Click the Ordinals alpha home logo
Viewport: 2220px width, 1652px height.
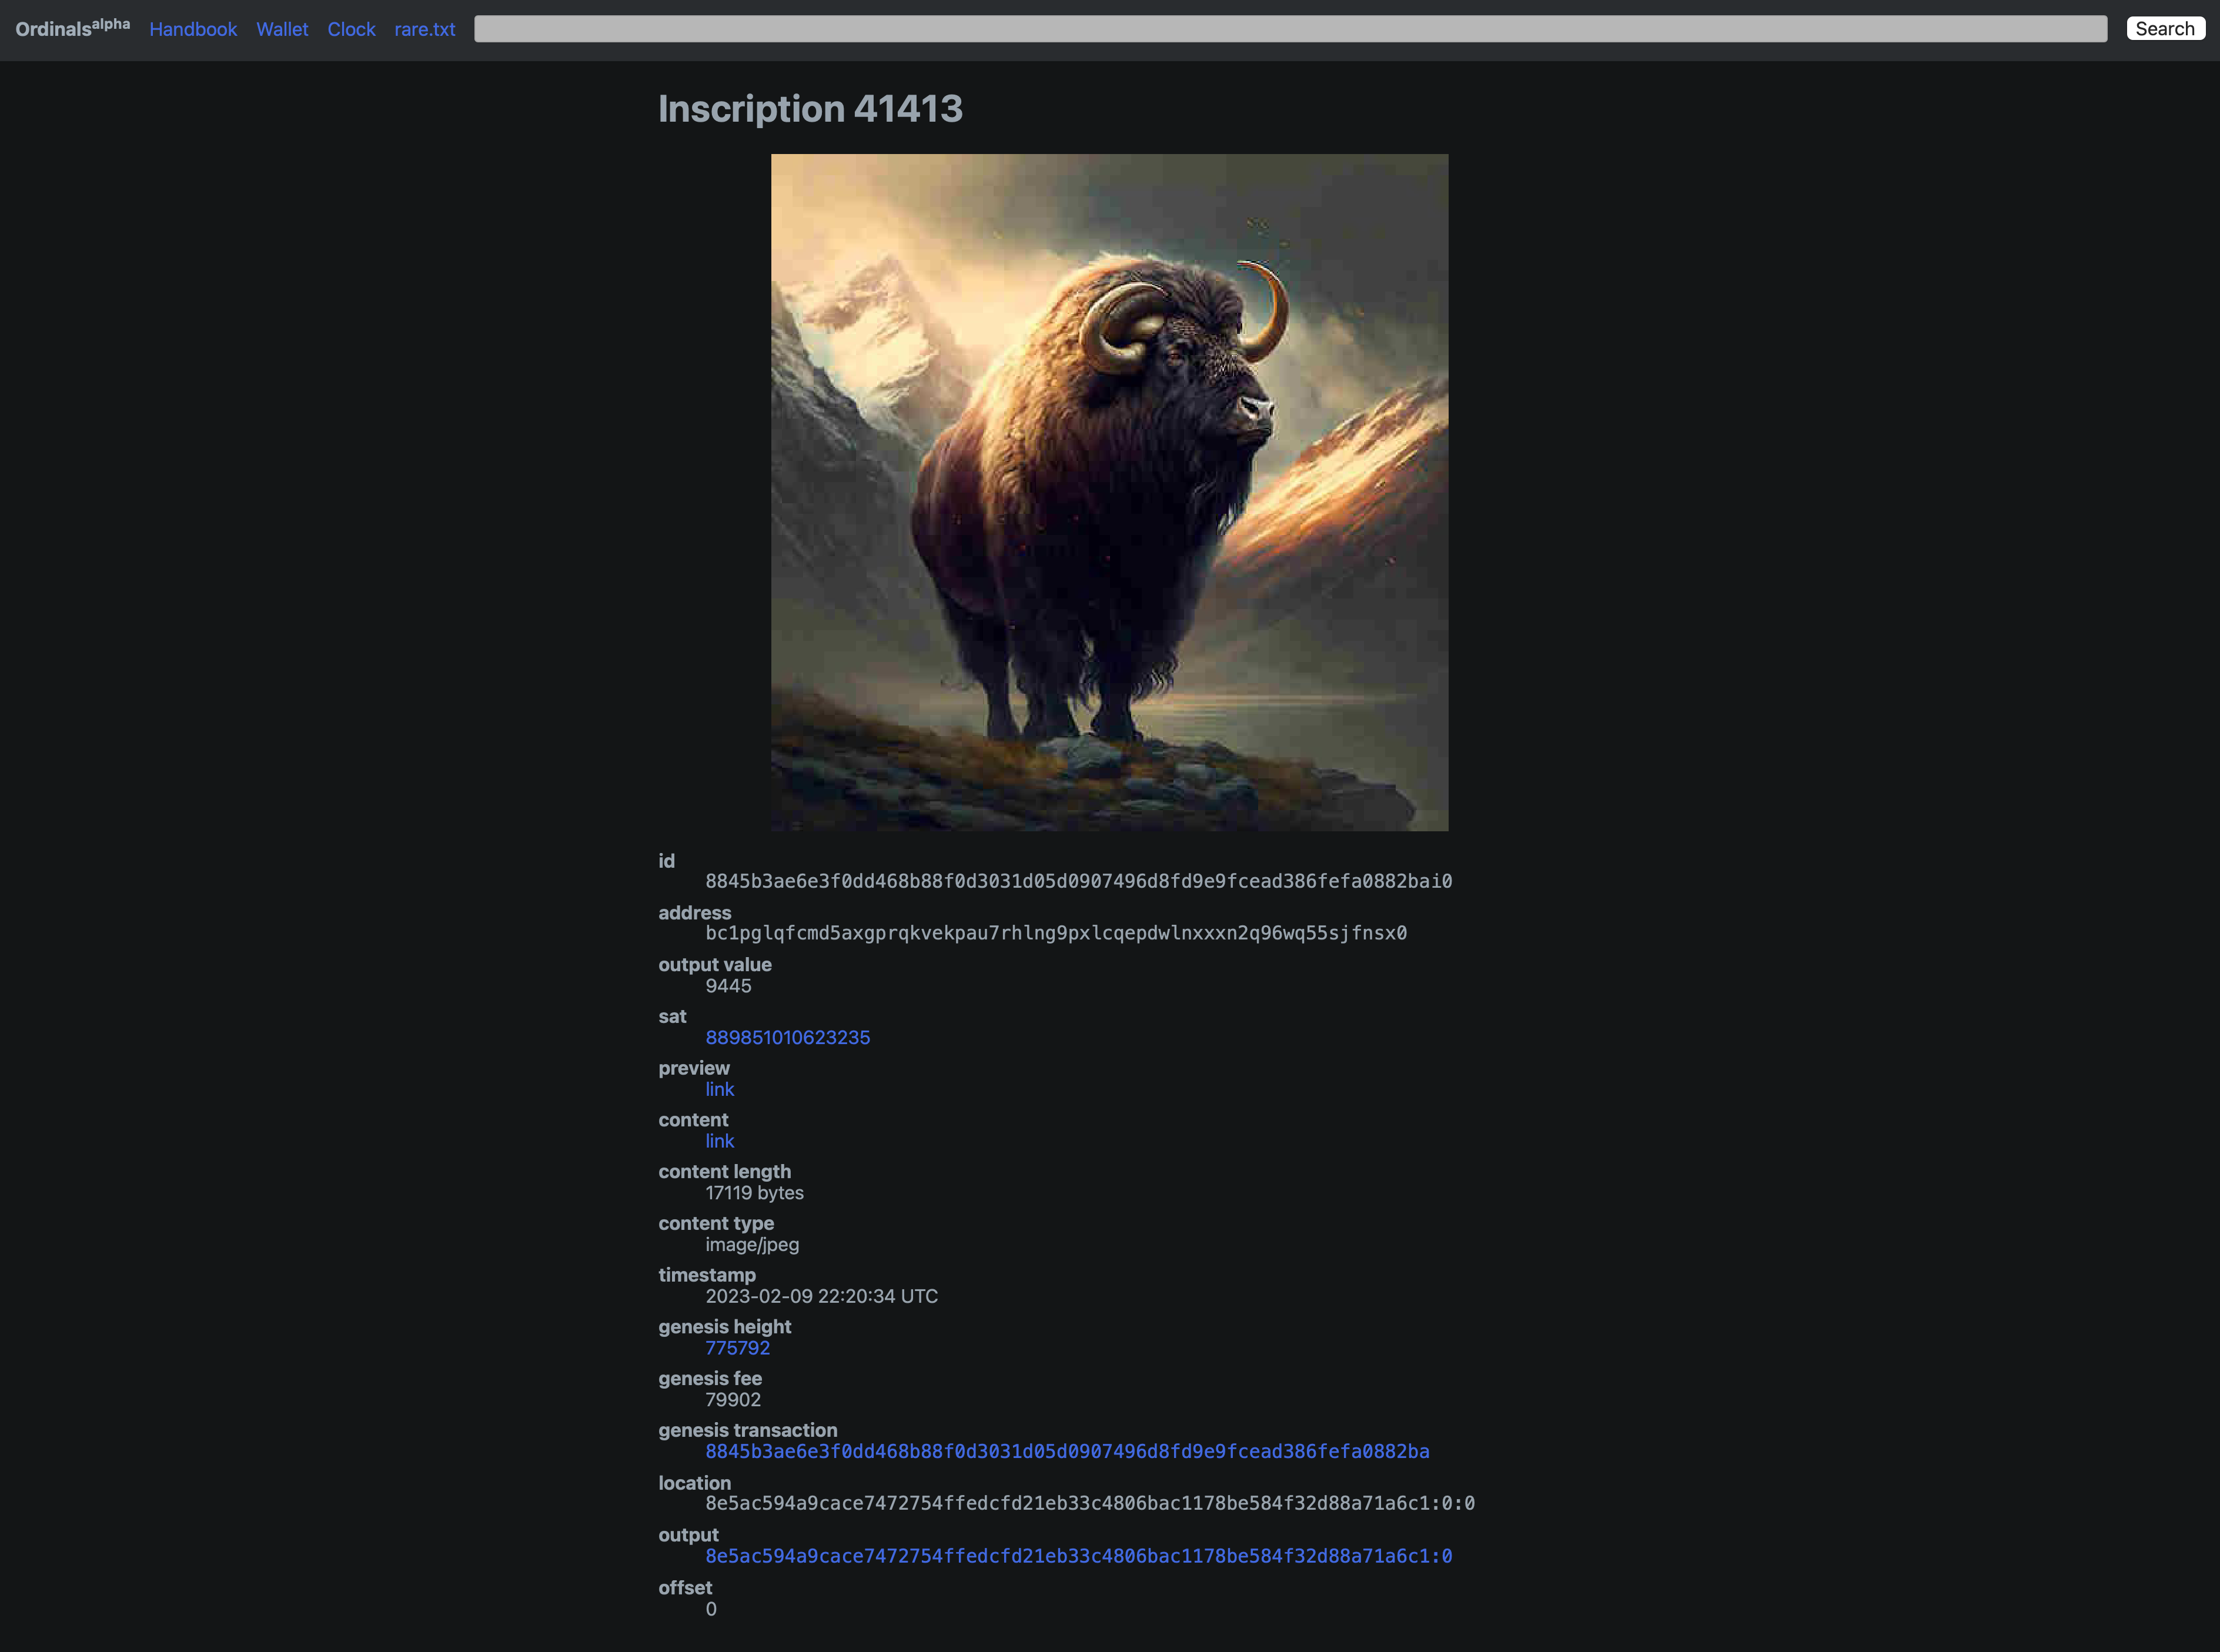(x=72, y=28)
